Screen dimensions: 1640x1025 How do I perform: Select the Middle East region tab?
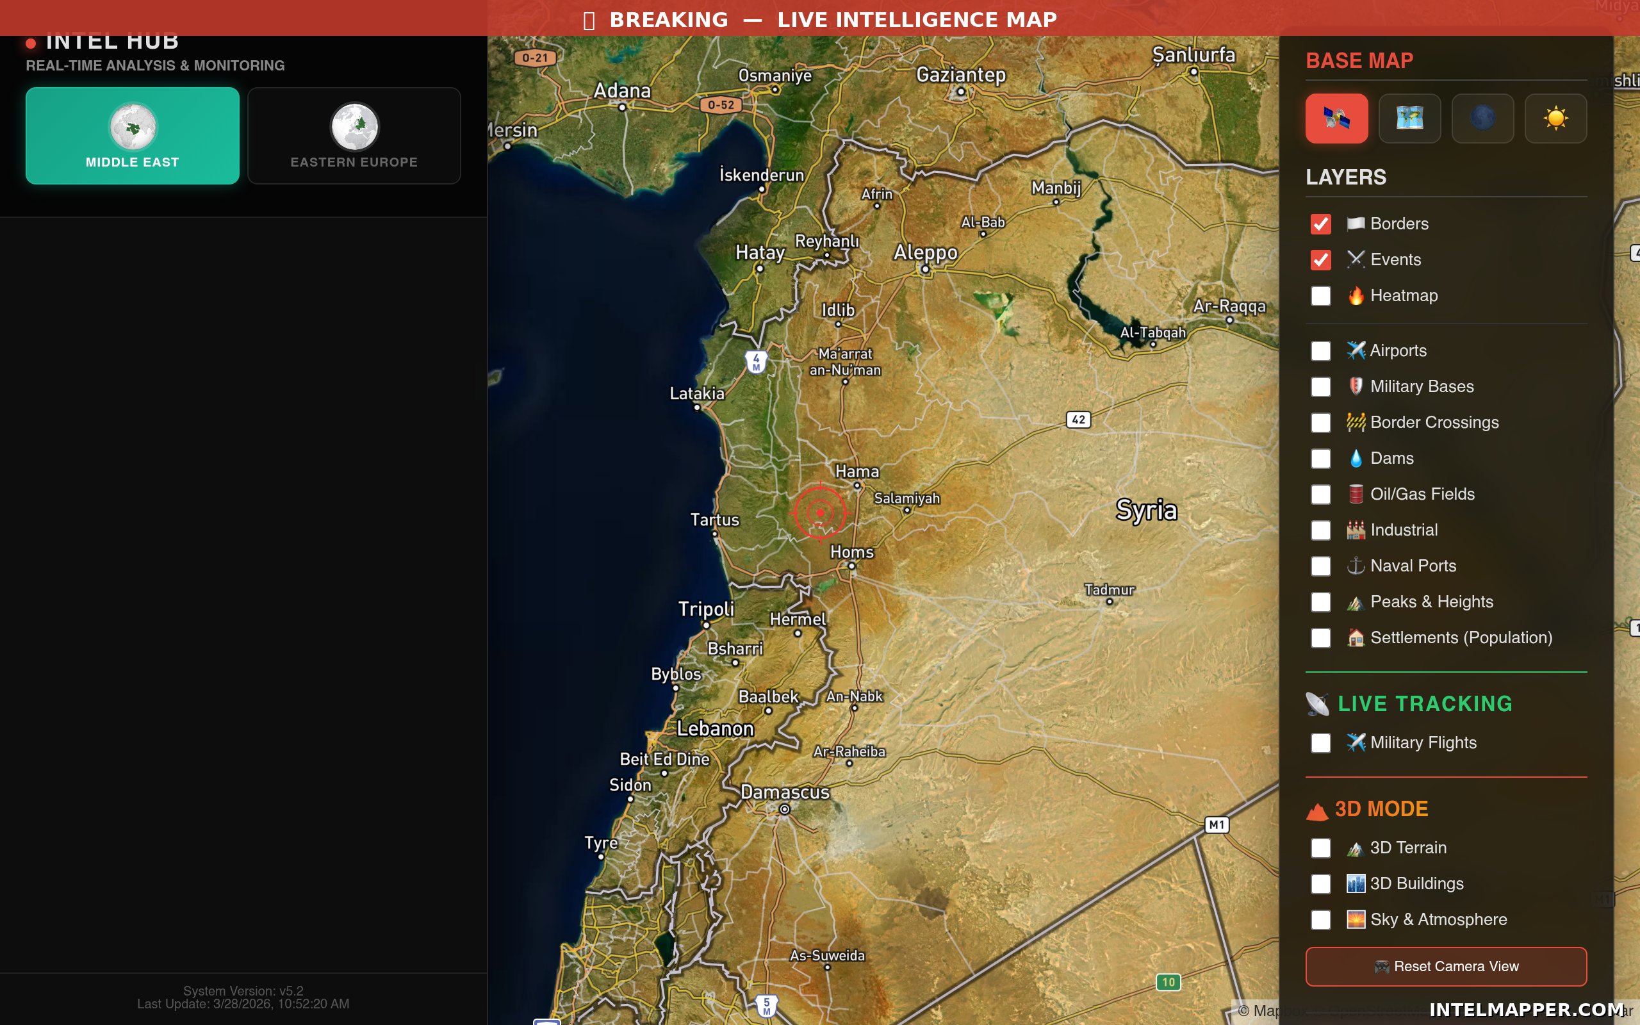point(132,162)
